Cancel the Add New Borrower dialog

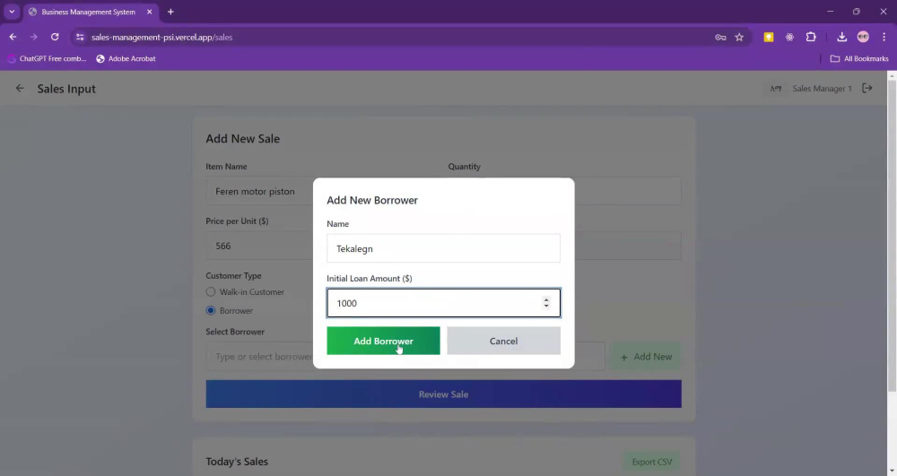pos(503,341)
